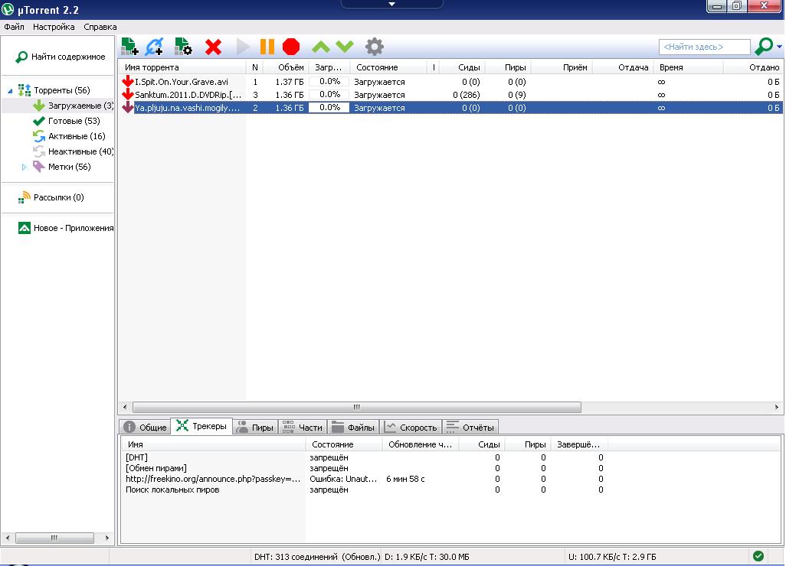Viewport: 786px width, 566px height.
Task: Switch to the Файлы tab
Action: click(x=353, y=427)
